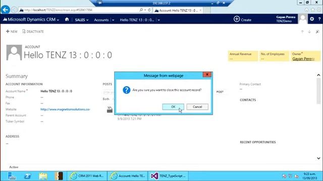
Task: Click the ADDRESS field value
Action: 7,143
